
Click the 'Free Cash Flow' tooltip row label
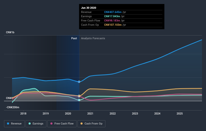click(x=91, y=20)
